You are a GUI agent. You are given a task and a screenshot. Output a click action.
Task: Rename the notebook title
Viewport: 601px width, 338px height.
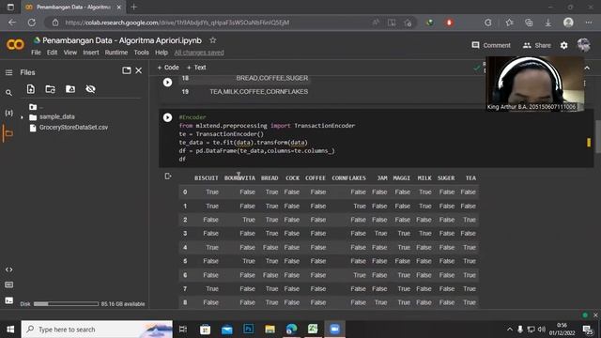(122, 40)
